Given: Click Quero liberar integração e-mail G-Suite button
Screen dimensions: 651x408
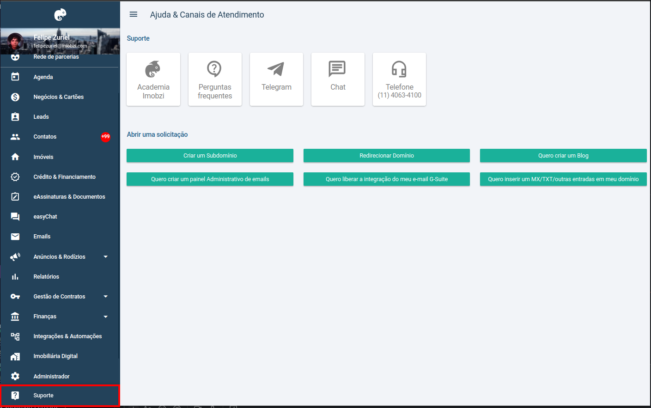Looking at the screenshot, I should 387,179.
